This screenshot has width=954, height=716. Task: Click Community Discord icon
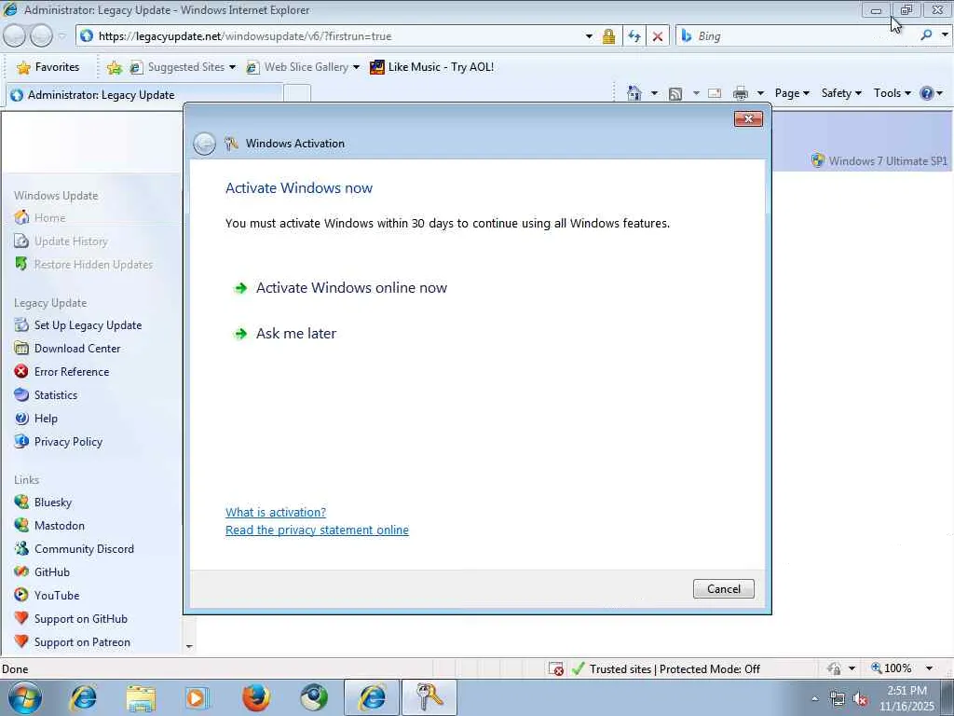click(21, 548)
